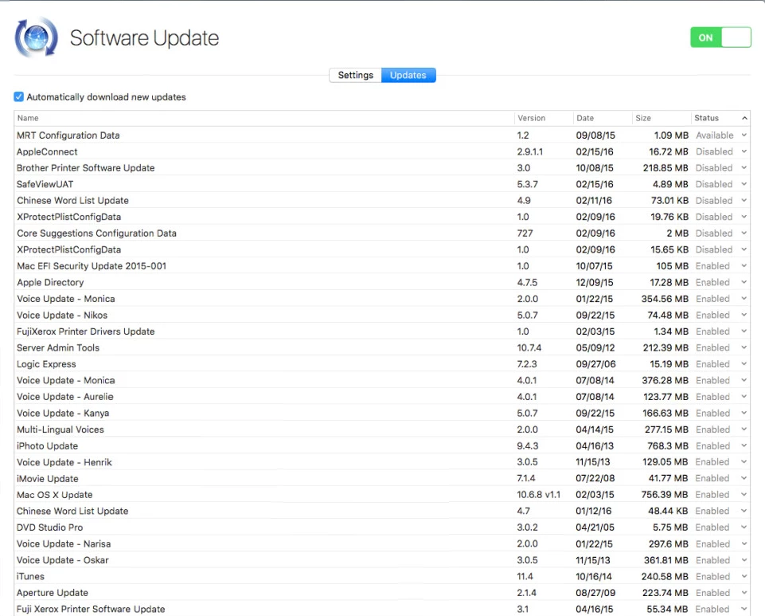Switch to the Settings tab
The width and height of the screenshot is (765, 616).
[x=355, y=75]
